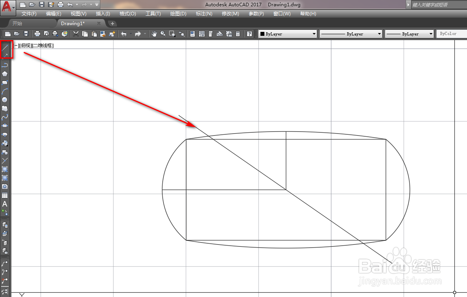Select the Revision cloud tool
Screen dimensions: 467x297
5,109
